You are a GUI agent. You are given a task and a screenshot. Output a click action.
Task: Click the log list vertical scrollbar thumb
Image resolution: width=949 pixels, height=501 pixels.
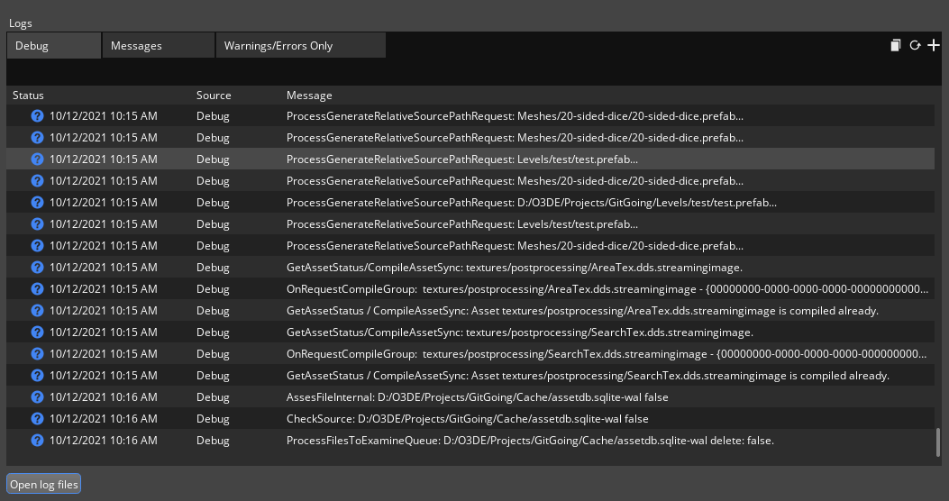[938, 442]
